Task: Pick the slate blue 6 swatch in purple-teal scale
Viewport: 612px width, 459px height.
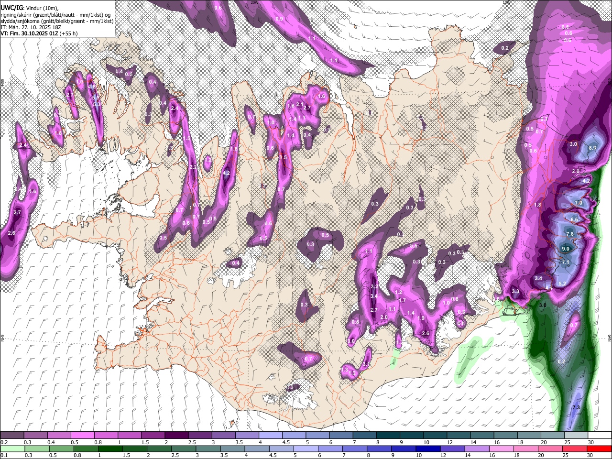Action: click(x=341, y=436)
